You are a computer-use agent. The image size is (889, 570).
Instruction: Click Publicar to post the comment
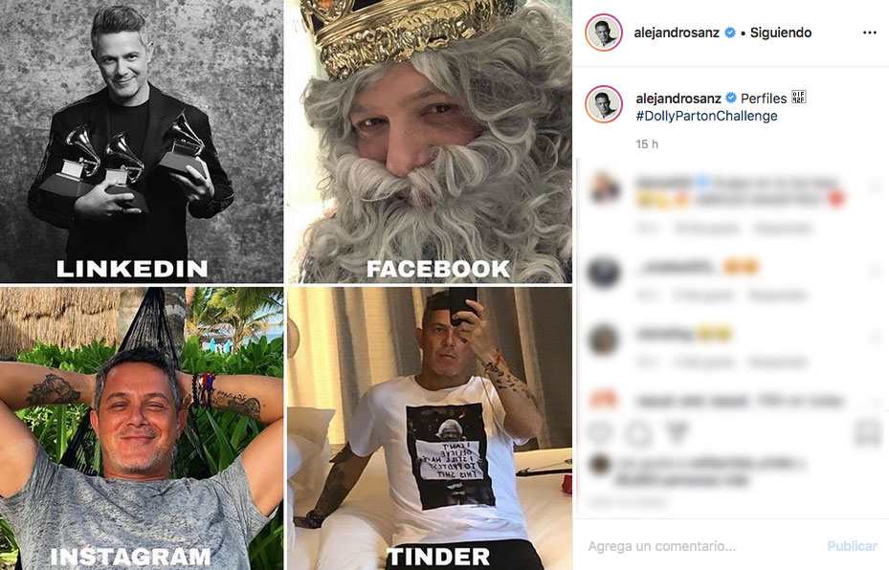click(x=852, y=546)
